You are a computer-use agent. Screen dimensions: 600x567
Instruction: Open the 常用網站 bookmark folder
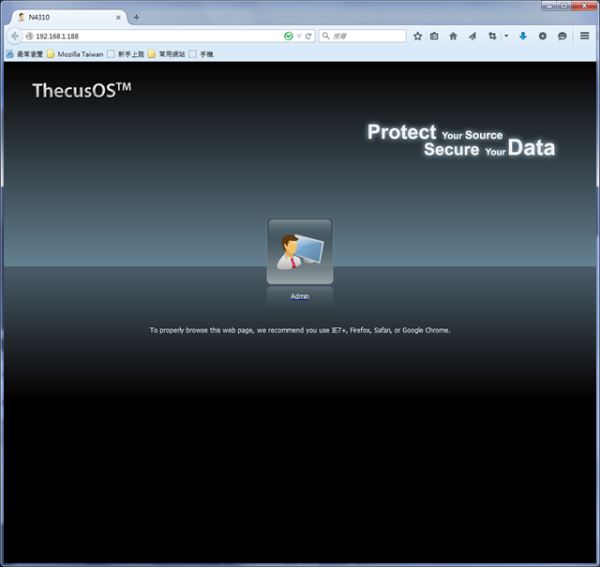pyautogui.click(x=167, y=54)
